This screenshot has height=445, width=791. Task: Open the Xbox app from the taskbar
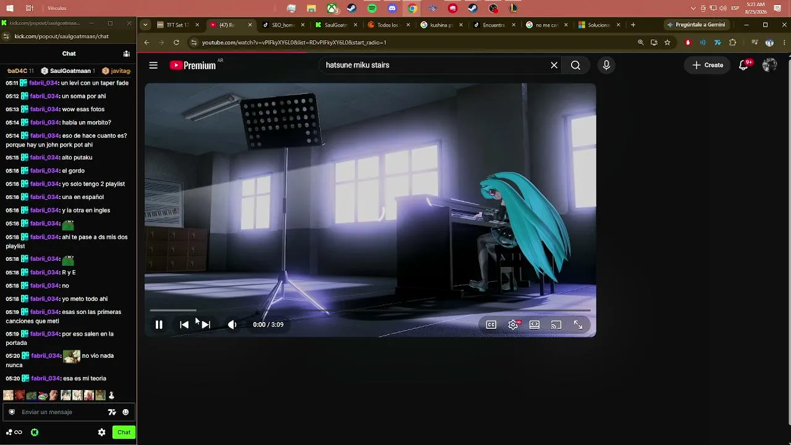[332, 9]
